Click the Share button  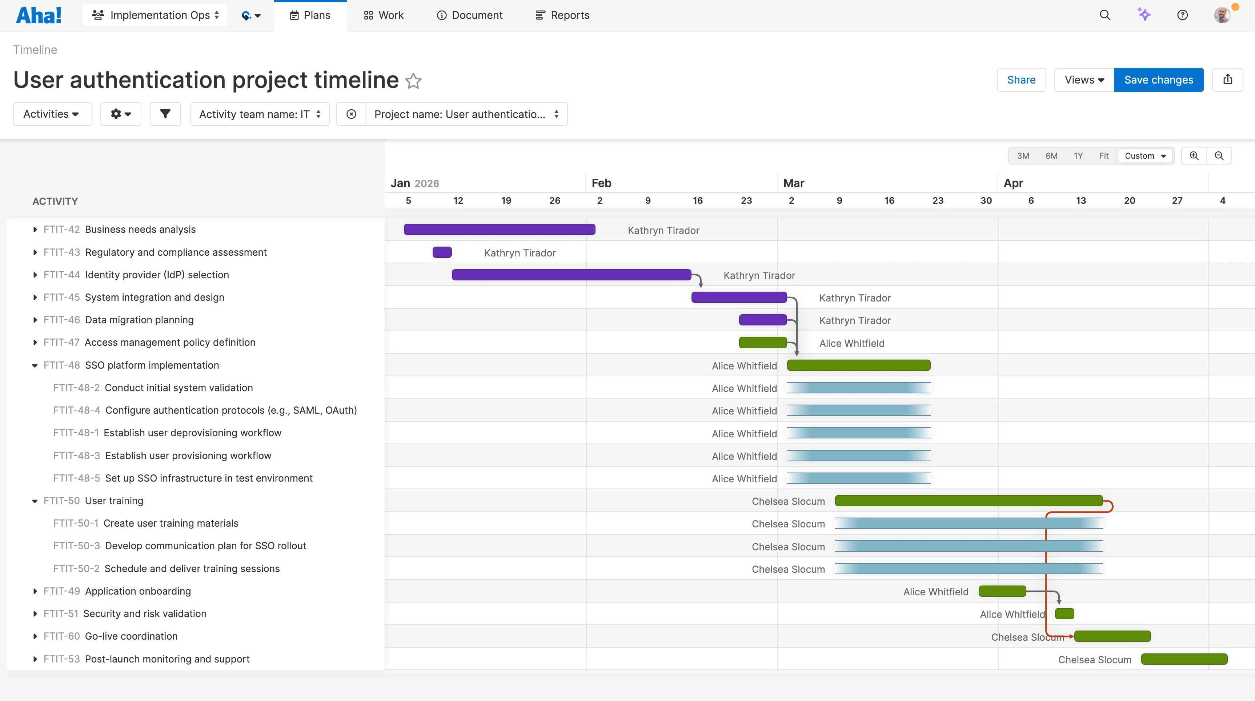click(x=1021, y=80)
